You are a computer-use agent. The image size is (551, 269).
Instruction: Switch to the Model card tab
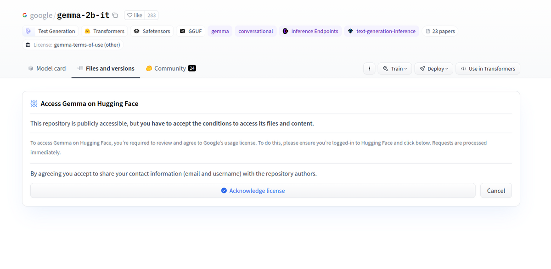click(47, 68)
